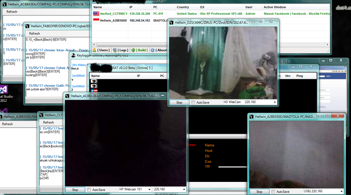Click the Ver. column header in RAT v0.1.0 list
Screen dimensions: 351x195
(288, 76)
